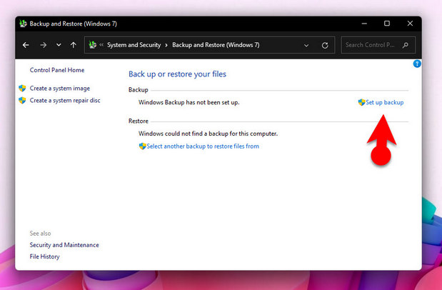Click the Backup and Restore address bar icon
The height and width of the screenshot is (290, 442).
coord(92,44)
